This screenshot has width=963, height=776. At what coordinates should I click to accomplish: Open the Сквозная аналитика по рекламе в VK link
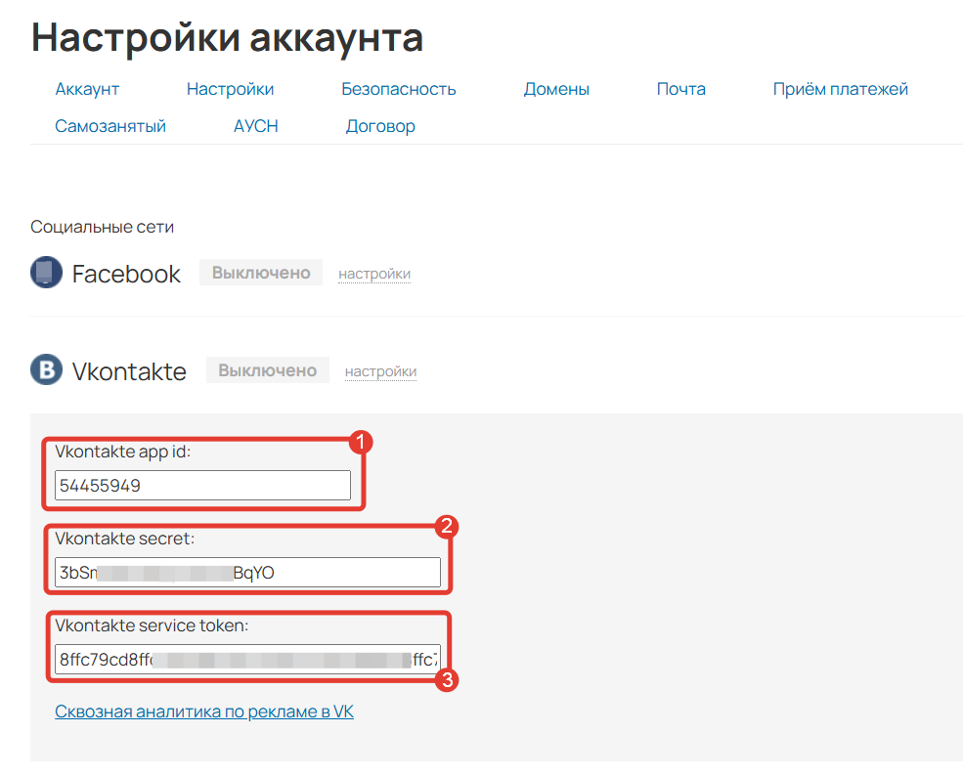click(204, 711)
